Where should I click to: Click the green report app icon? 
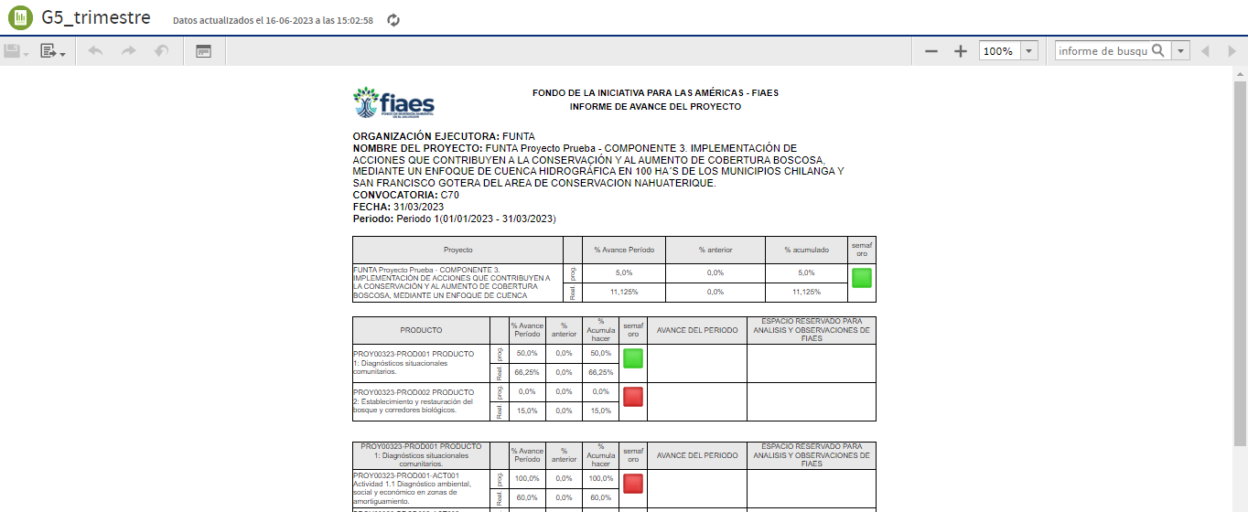19,18
